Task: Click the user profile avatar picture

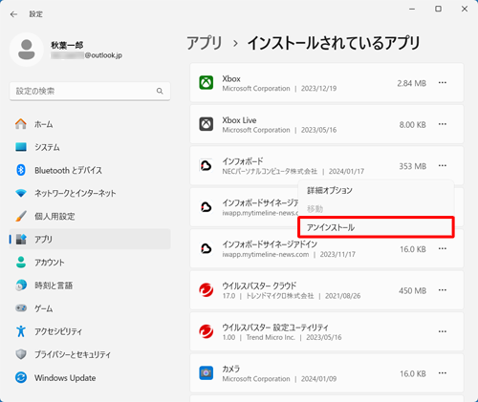Action: [27, 50]
